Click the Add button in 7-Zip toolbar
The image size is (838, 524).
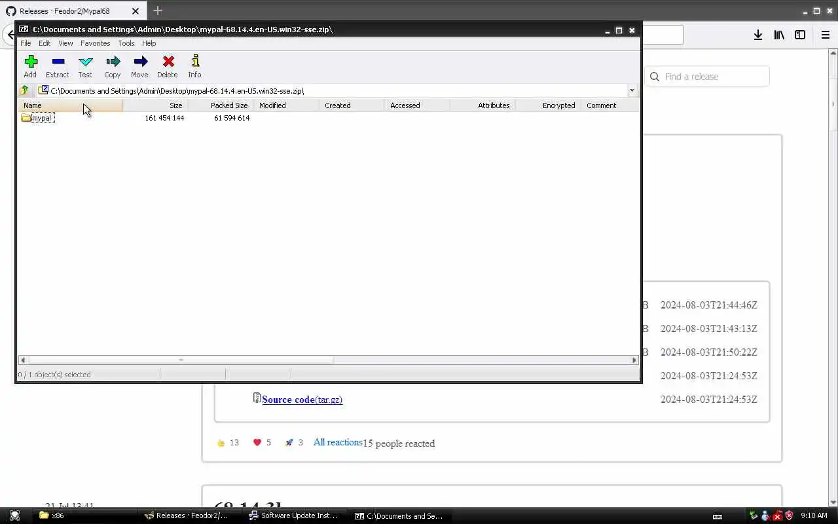30,66
